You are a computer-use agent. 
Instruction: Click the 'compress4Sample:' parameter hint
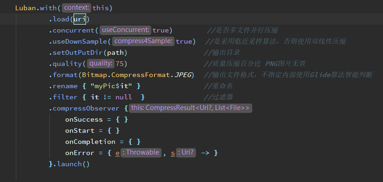143,41
